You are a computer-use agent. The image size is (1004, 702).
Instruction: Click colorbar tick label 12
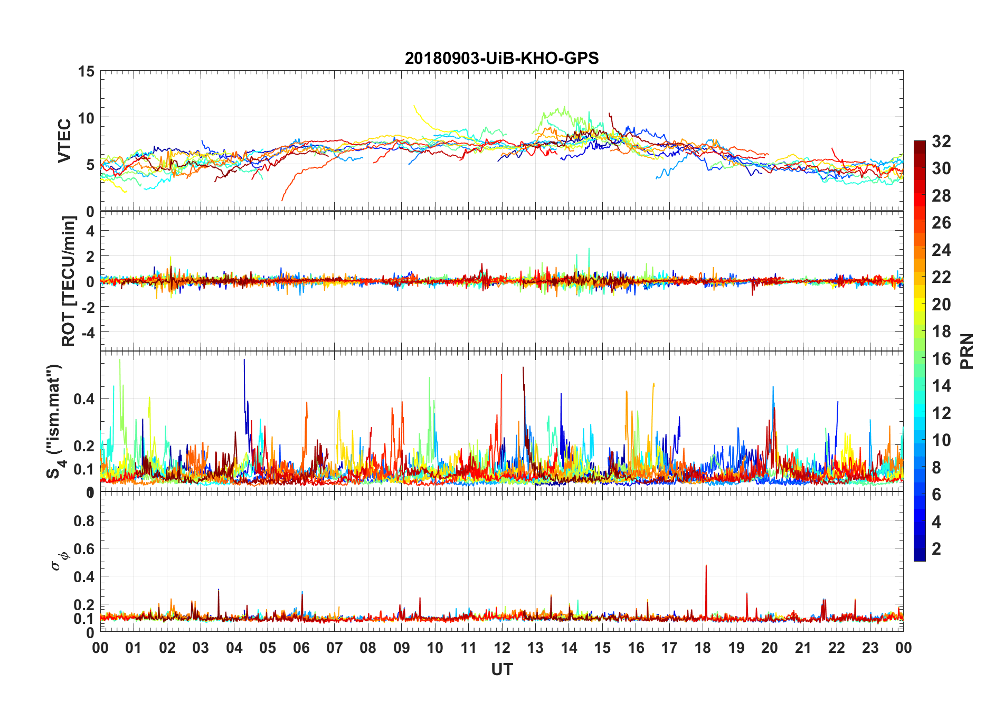(x=941, y=413)
